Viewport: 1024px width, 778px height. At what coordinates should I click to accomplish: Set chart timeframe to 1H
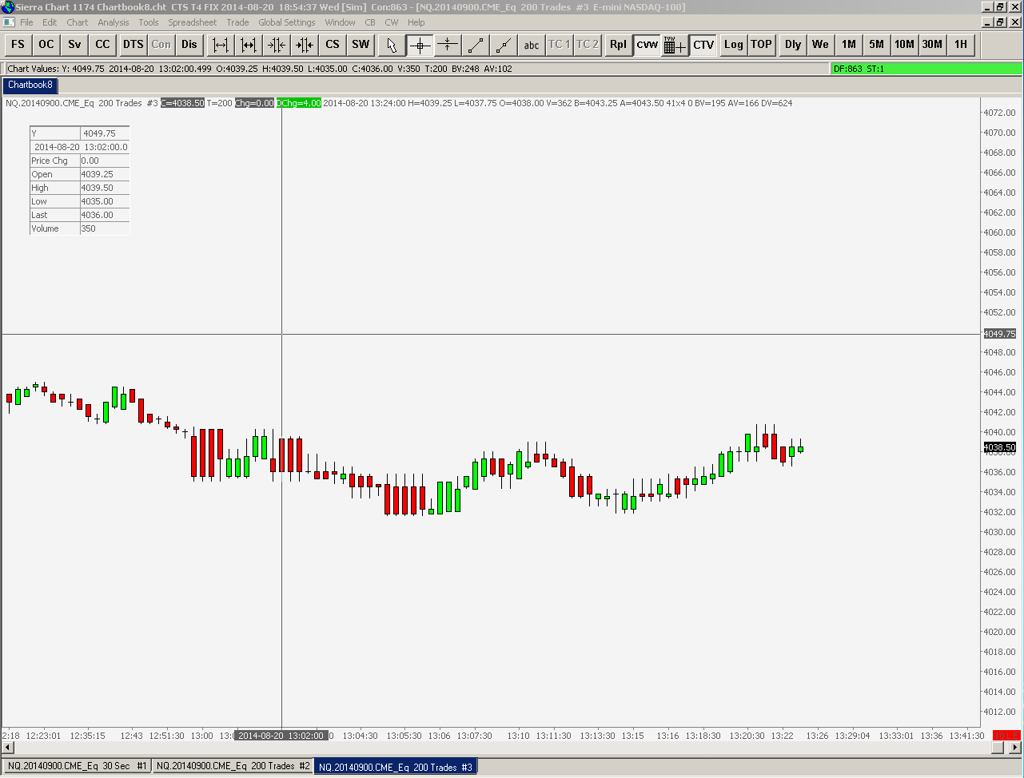(x=960, y=45)
